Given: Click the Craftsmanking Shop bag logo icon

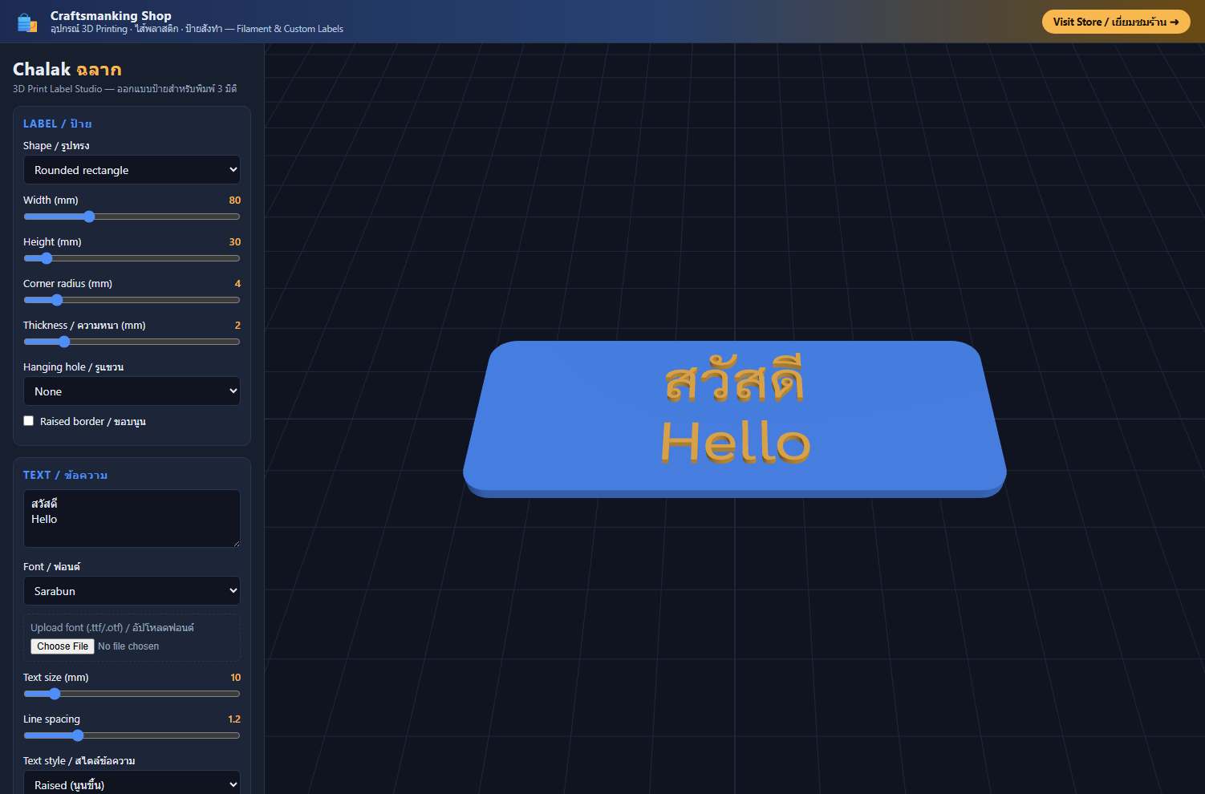Looking at the screenshot, I should point(27,22).
